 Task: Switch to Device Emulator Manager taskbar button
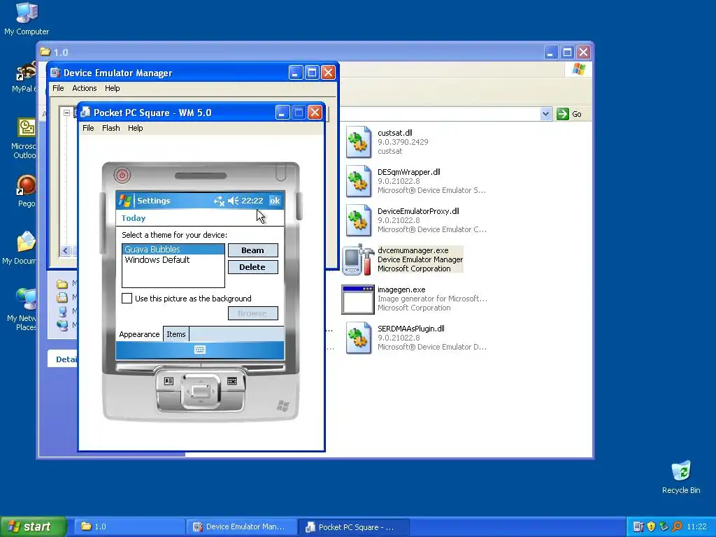click(x=241, y=527)
